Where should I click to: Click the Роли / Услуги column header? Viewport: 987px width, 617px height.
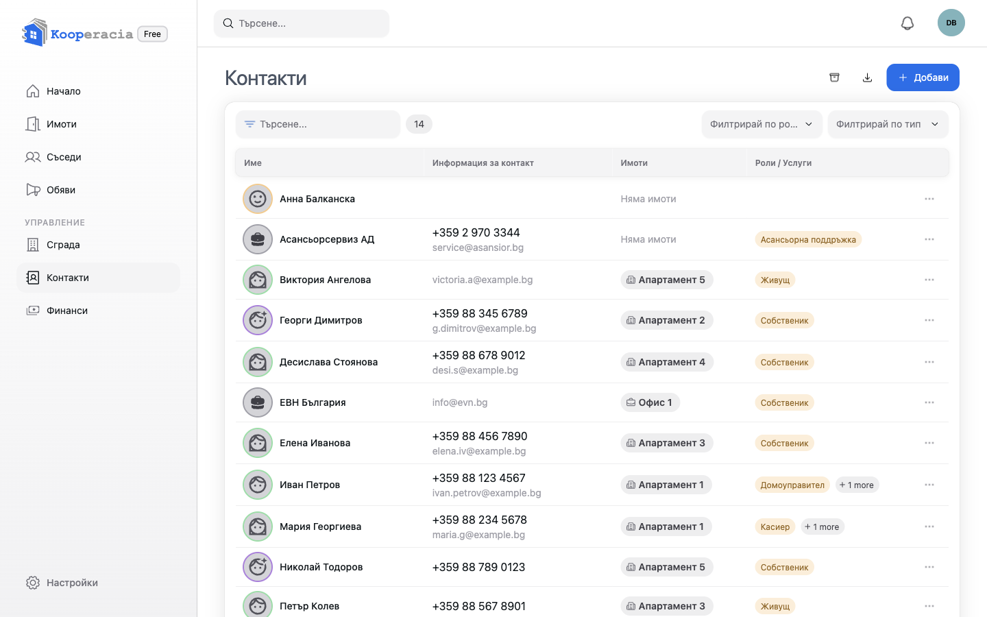(x=783, y=163)
